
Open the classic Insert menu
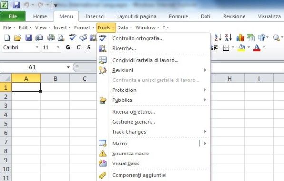coord(62,27)
